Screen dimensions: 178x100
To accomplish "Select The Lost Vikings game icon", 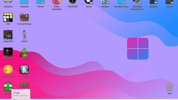I will (24, 17).
